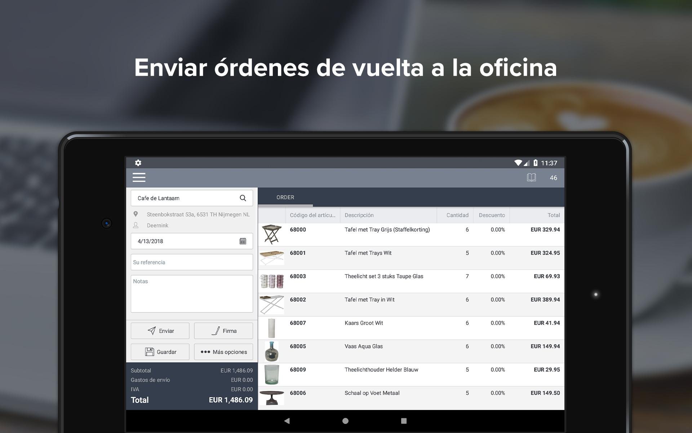Click the Su referencia input field

[192, 262]
